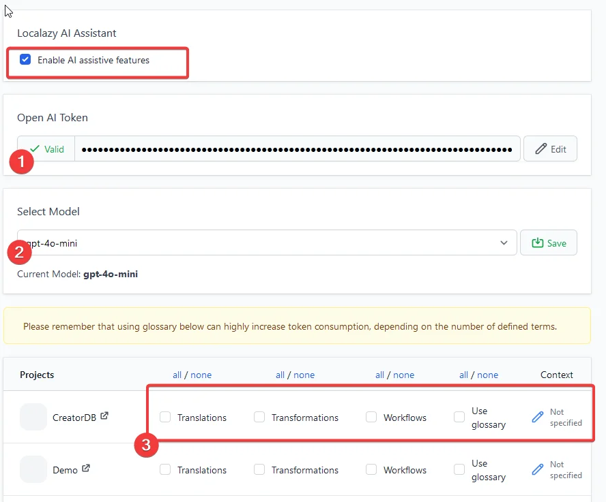606x502 pixels.
Task: Enable Workflows for CreatorDB project
Action: point(371,417)
